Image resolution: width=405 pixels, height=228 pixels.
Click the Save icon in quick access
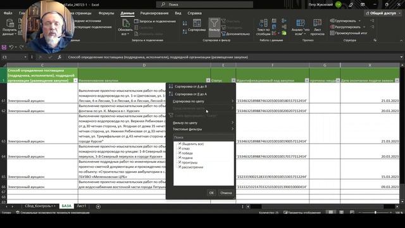(x=4, y=47)
